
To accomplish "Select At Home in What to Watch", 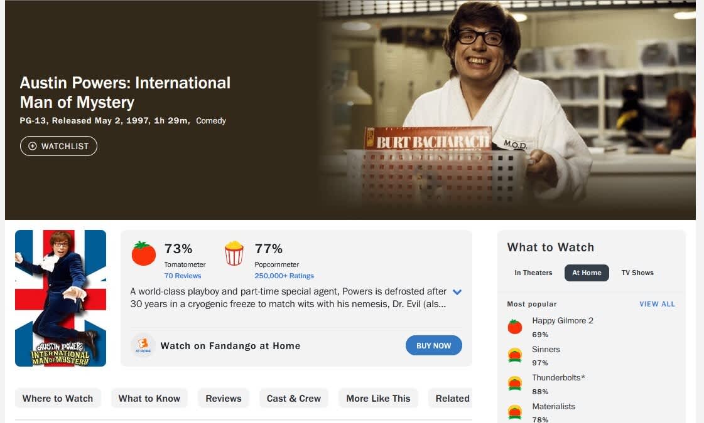I will coord(587,273).
